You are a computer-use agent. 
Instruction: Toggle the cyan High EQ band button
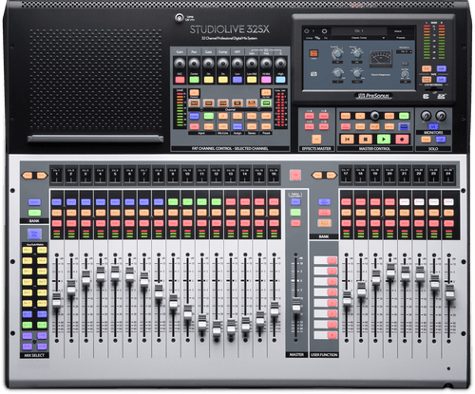280,80
